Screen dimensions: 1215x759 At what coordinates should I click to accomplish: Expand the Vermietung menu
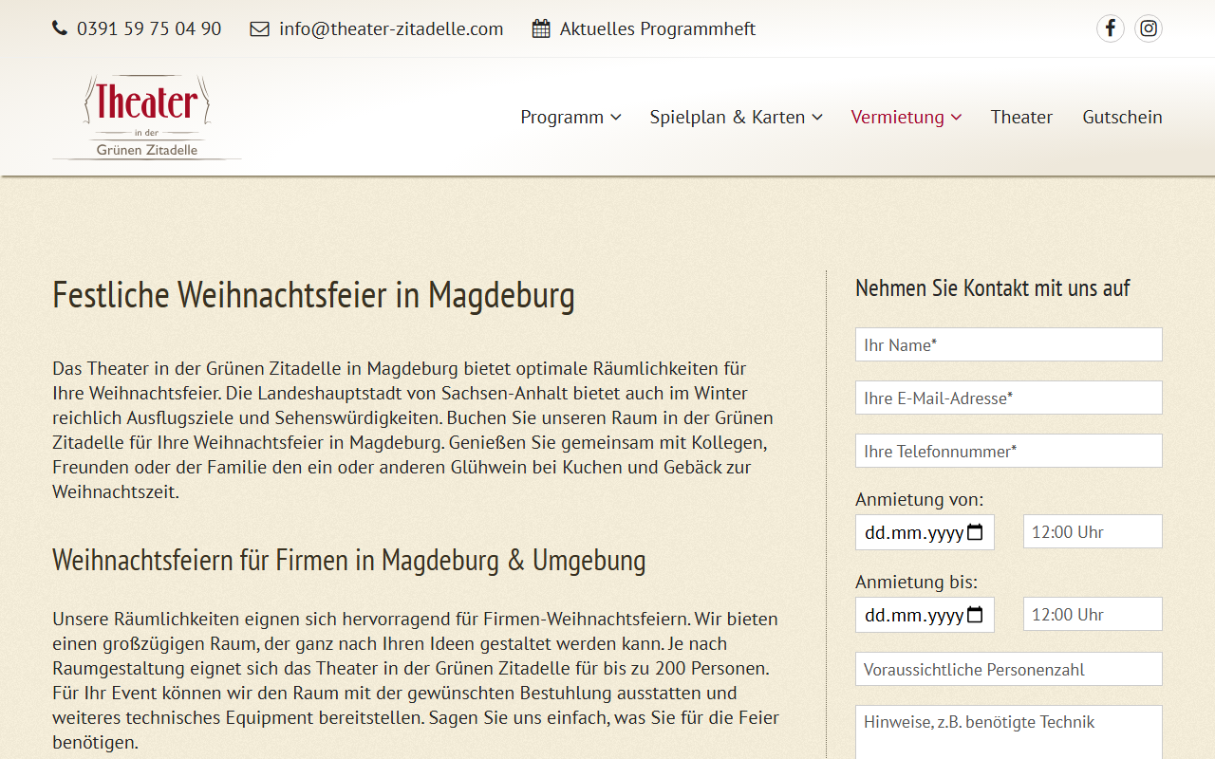(x=906, y=117)
